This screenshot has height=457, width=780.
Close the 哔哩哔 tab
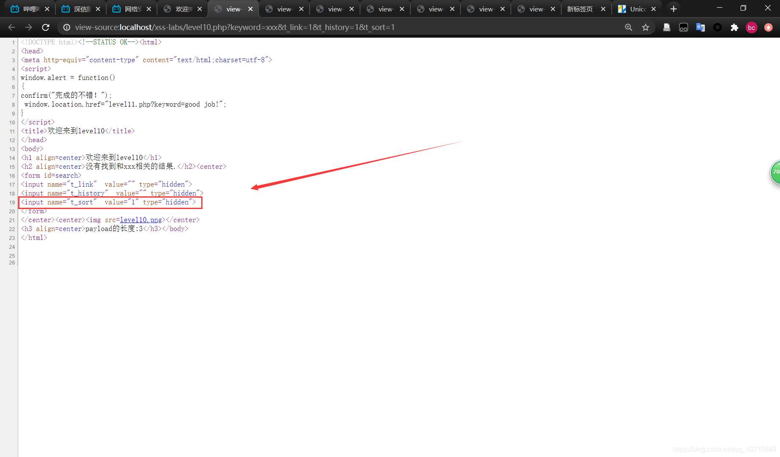47,9
